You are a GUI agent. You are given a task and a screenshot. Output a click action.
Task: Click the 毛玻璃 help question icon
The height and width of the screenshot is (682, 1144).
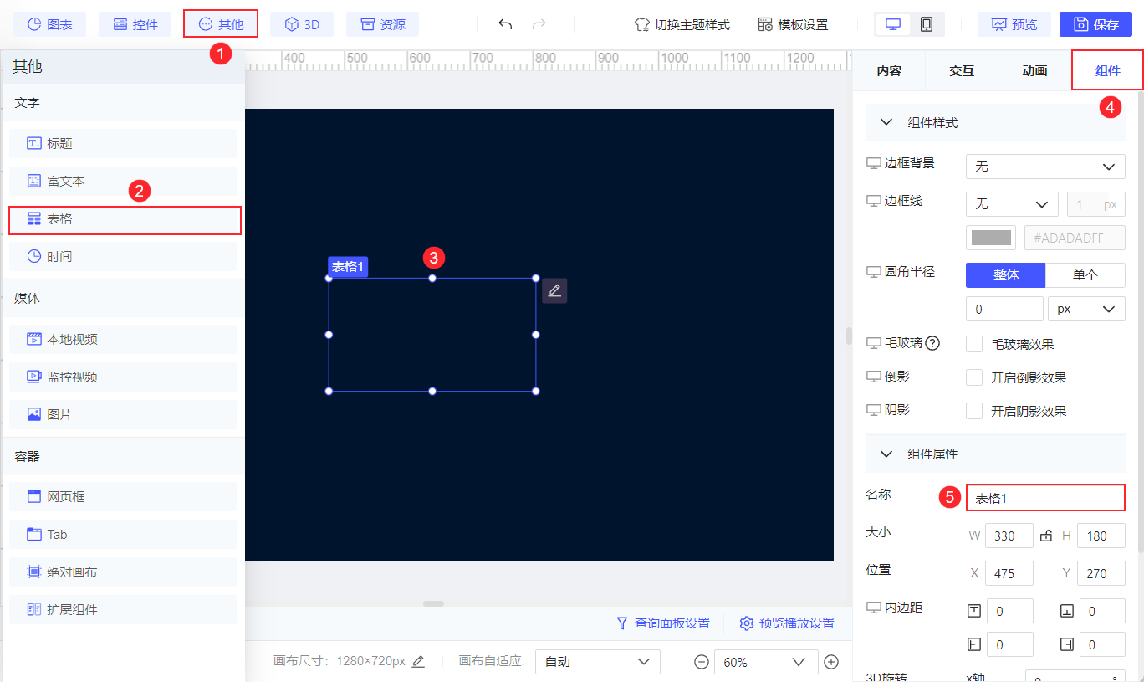[x=933, y=343]
